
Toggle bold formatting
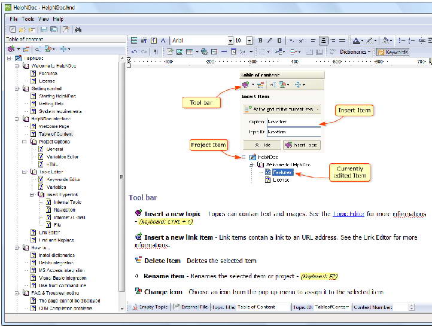pyautogui.click(x=260, y=41)
